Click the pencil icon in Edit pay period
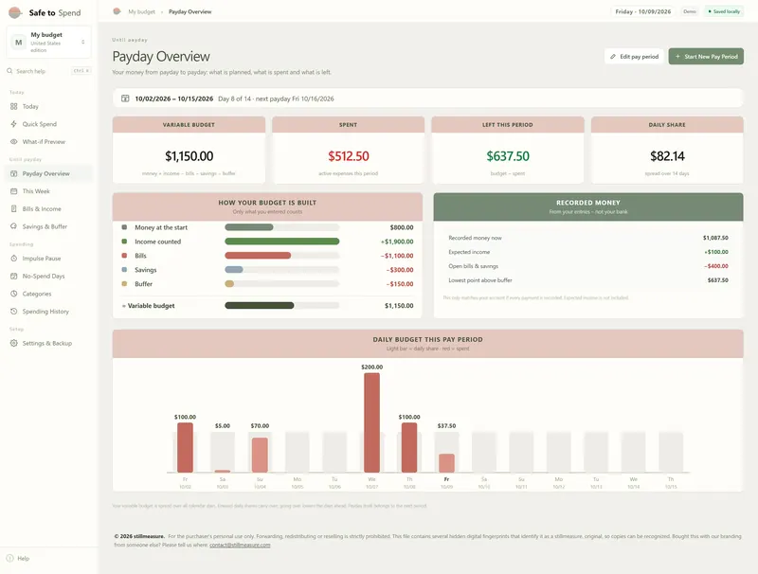Screen dimensions: 758x574 tap(613, 57)
